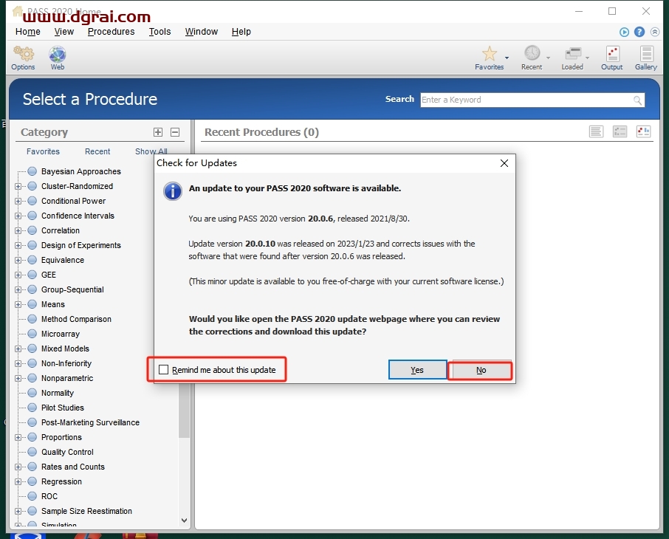This screenshot has width=669, height=539.
Task: Click the blue play-video icon
Action: [624, 32]
